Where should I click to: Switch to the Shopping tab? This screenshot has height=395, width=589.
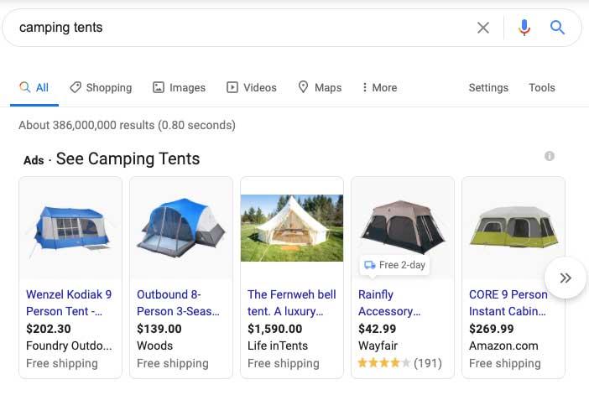click(x=101, y=87)
